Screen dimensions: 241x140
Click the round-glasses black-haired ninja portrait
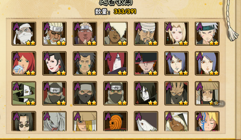click(24, 121)
